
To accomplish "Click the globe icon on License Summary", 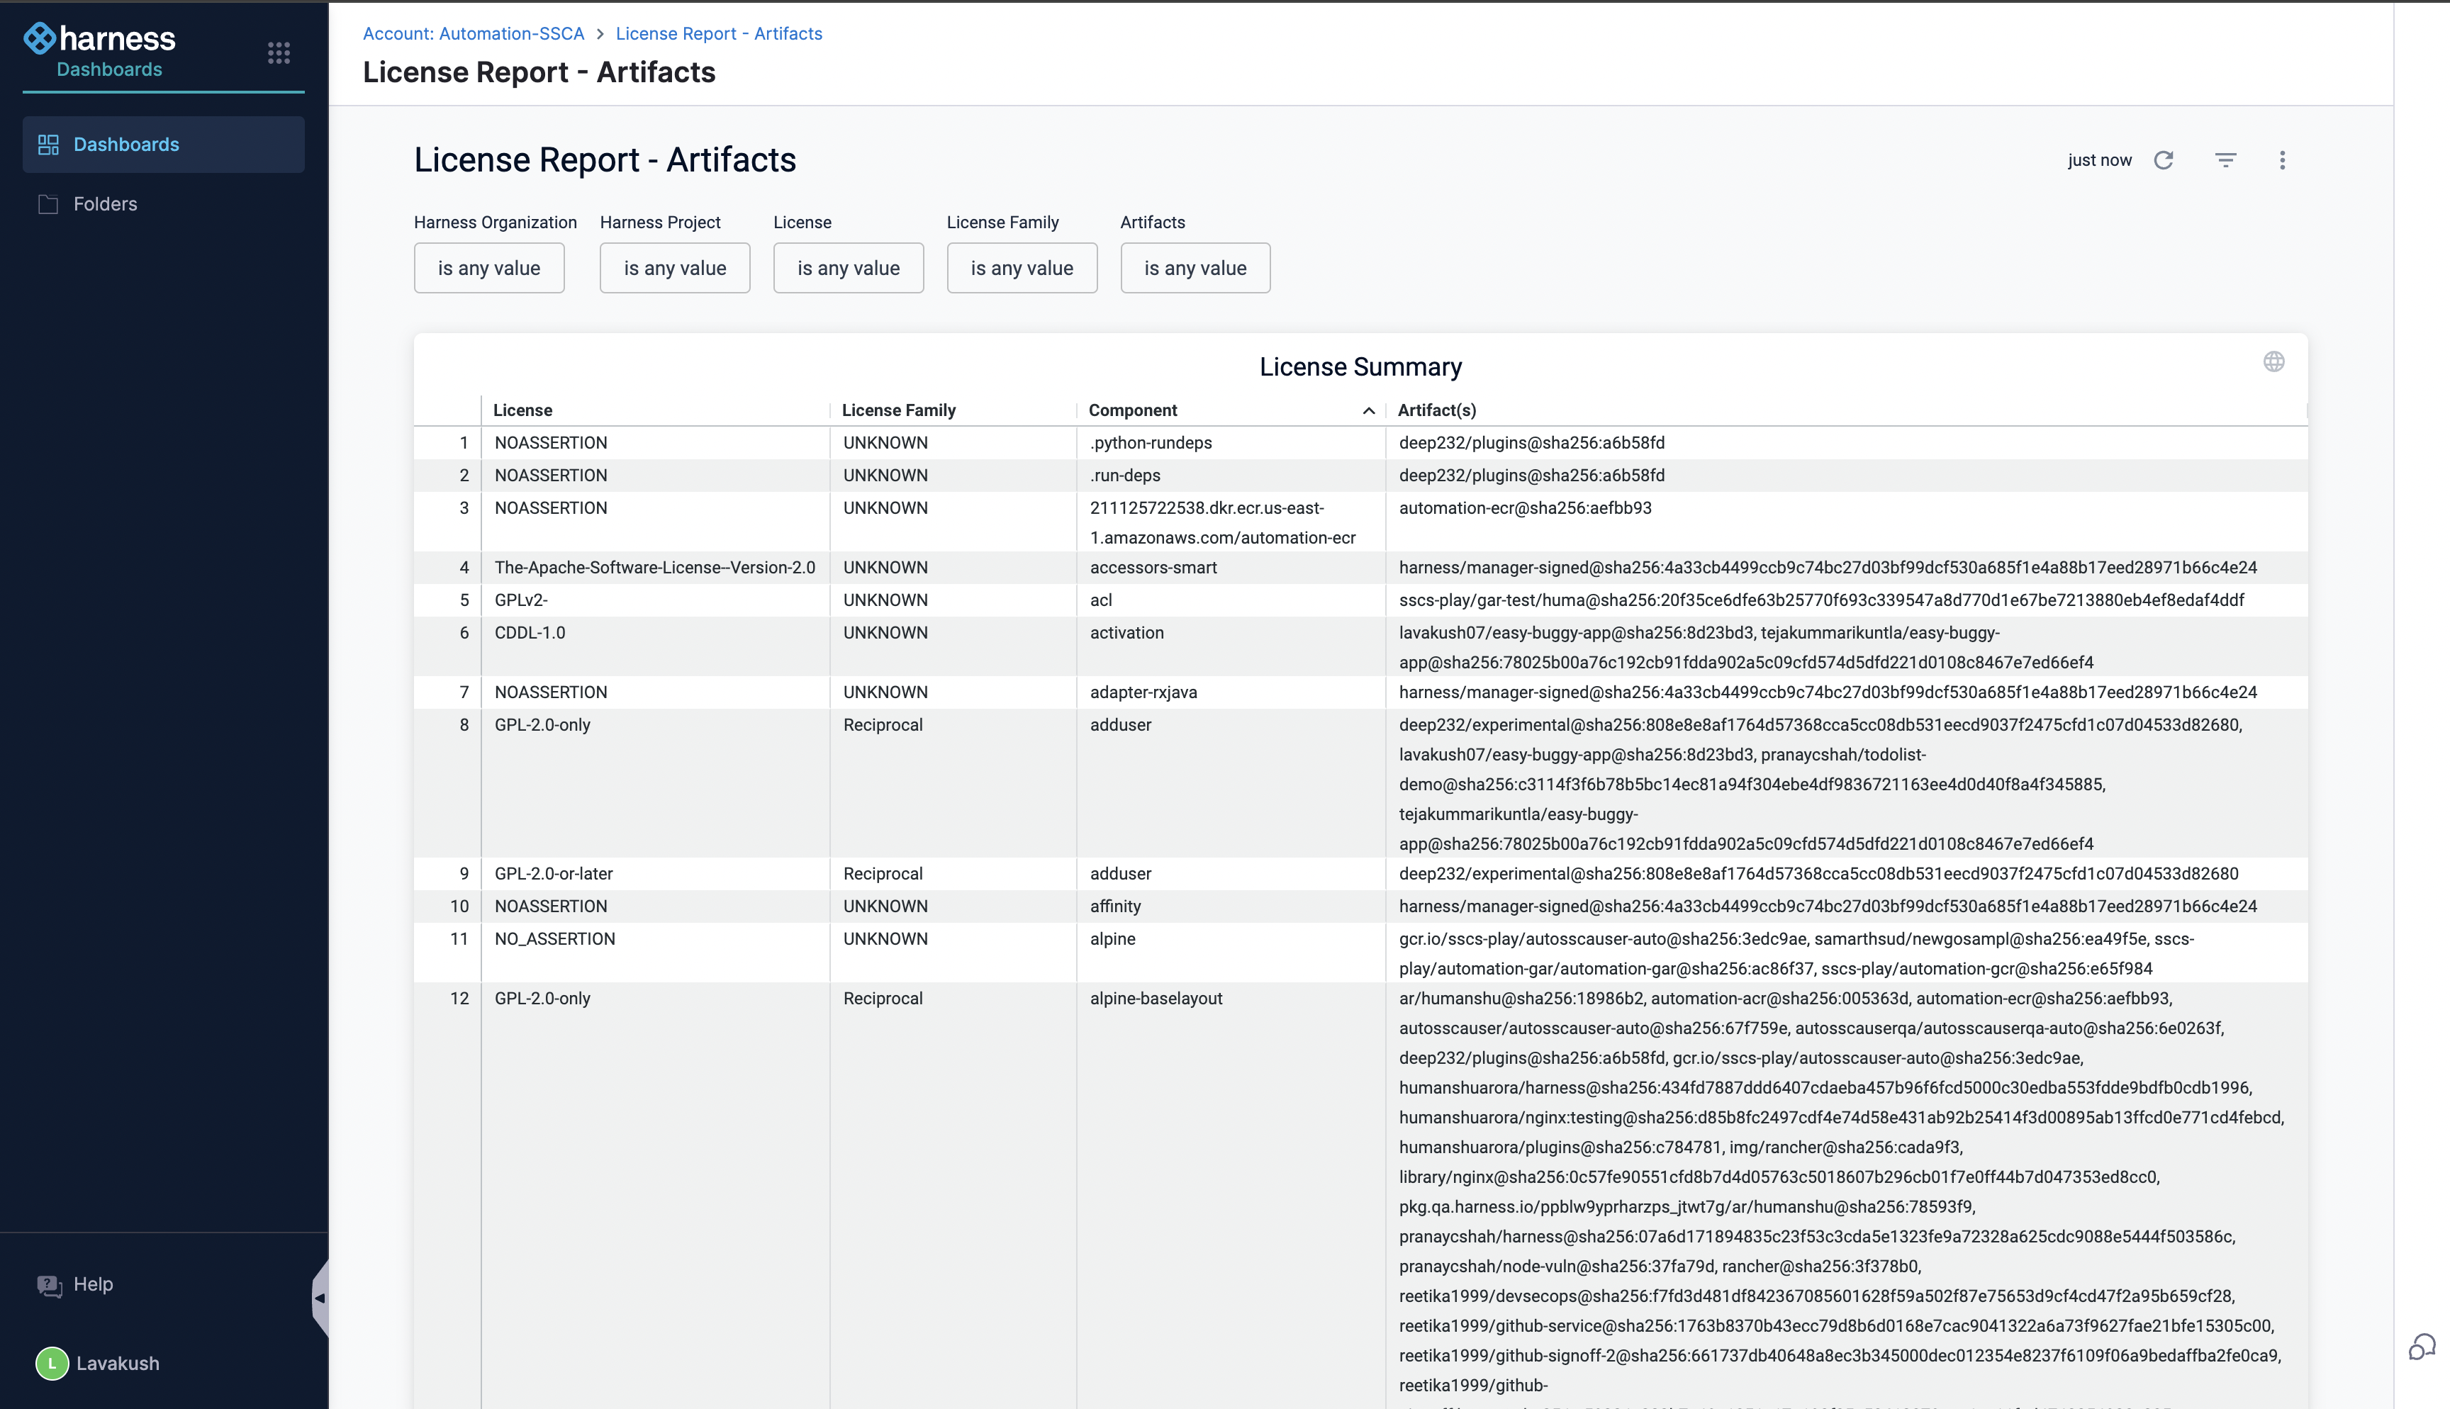I will [x=2273, y=362].
